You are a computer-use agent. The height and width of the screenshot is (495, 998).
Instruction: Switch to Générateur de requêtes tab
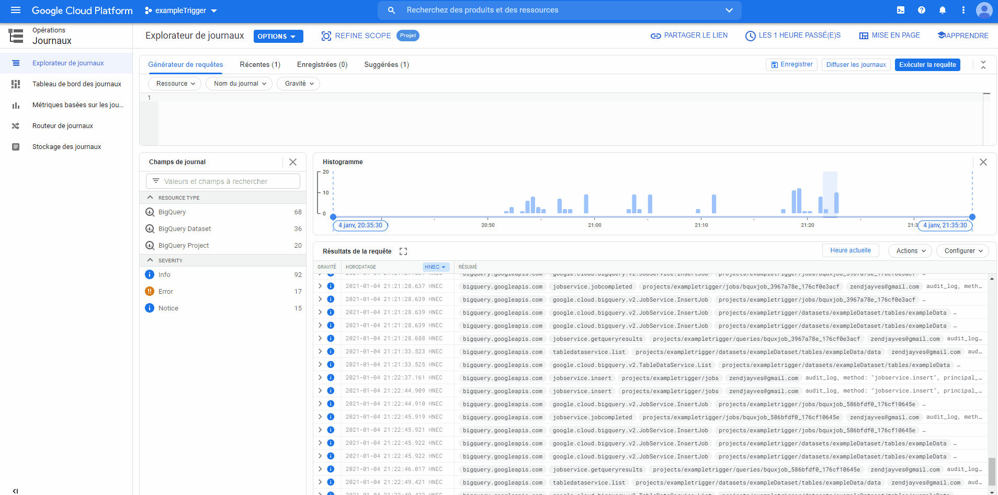click(185, 64)
